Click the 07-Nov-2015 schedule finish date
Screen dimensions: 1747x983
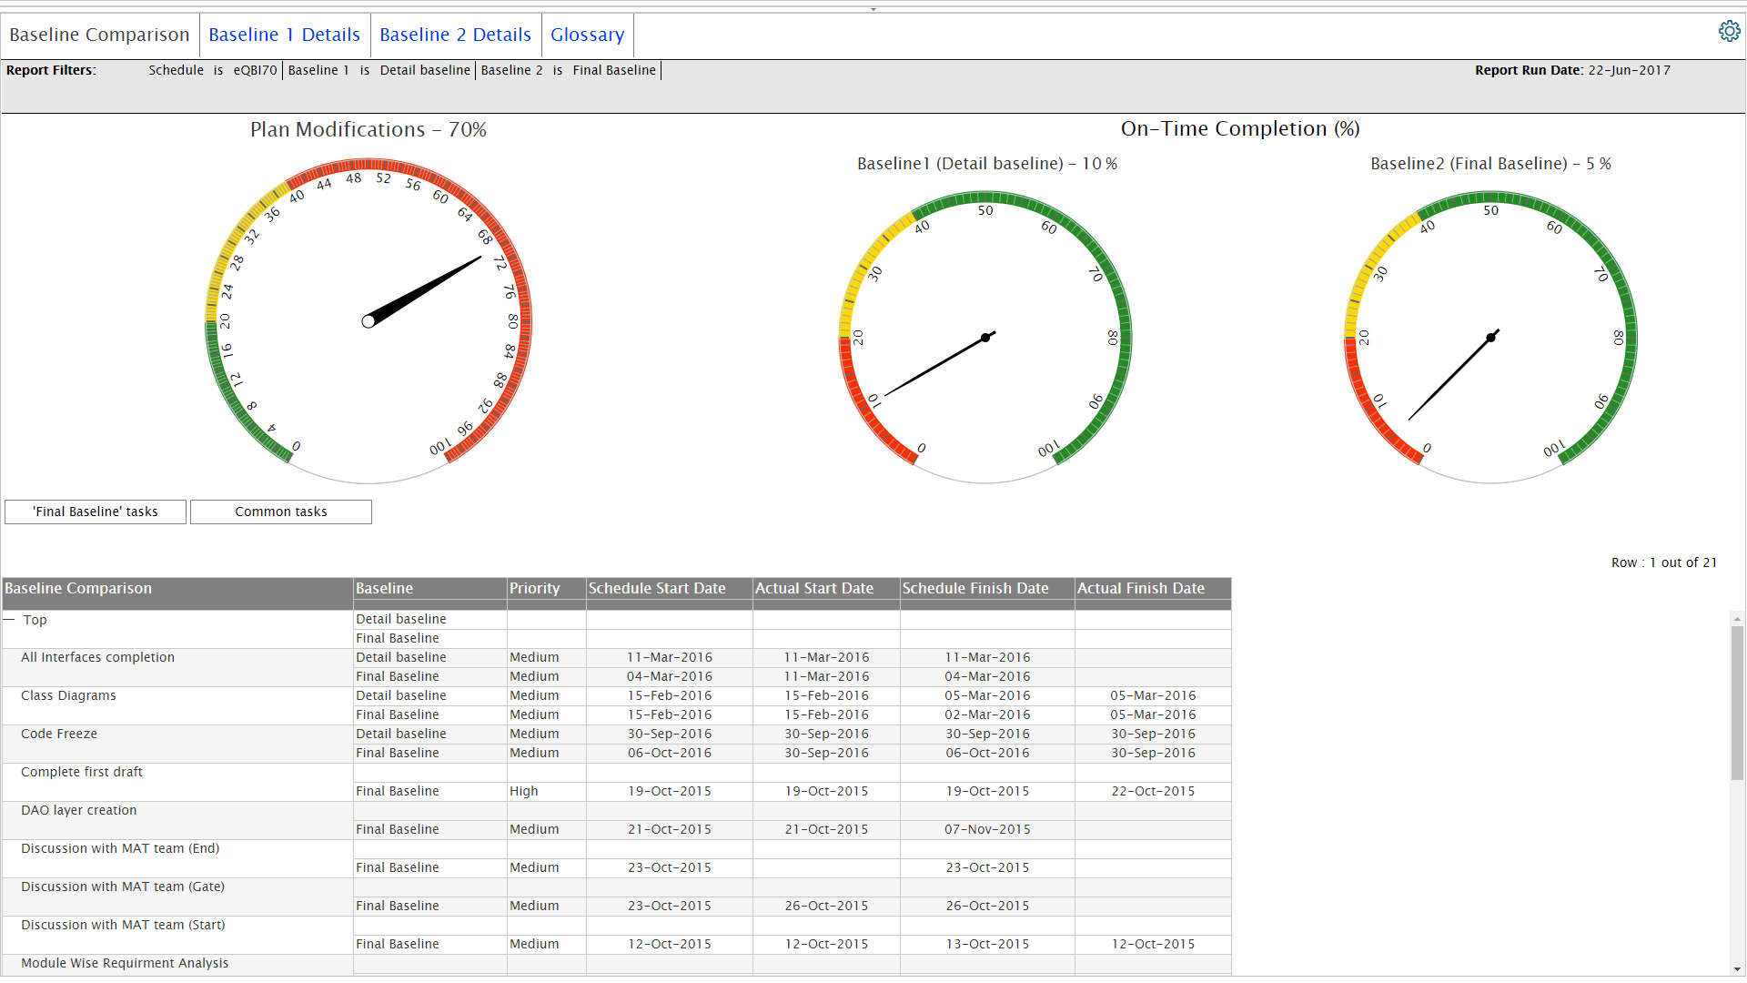987,829
